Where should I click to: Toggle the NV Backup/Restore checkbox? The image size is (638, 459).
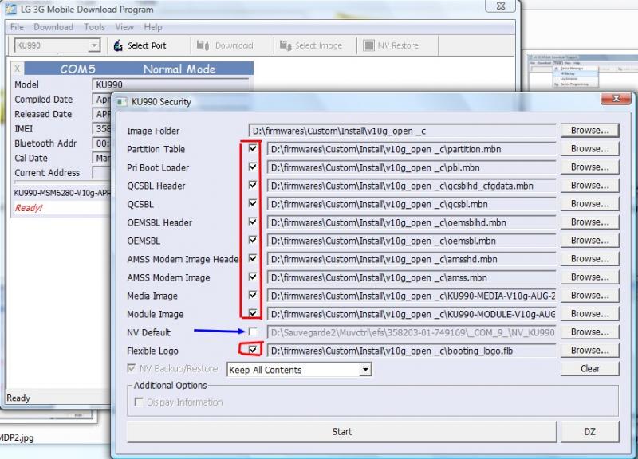pos(131,368)
